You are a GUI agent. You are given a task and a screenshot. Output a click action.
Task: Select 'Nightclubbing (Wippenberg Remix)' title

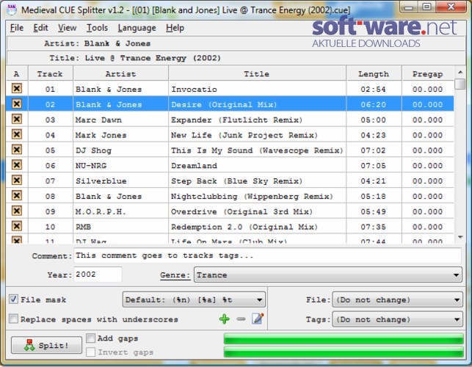(x=252, y=196)
